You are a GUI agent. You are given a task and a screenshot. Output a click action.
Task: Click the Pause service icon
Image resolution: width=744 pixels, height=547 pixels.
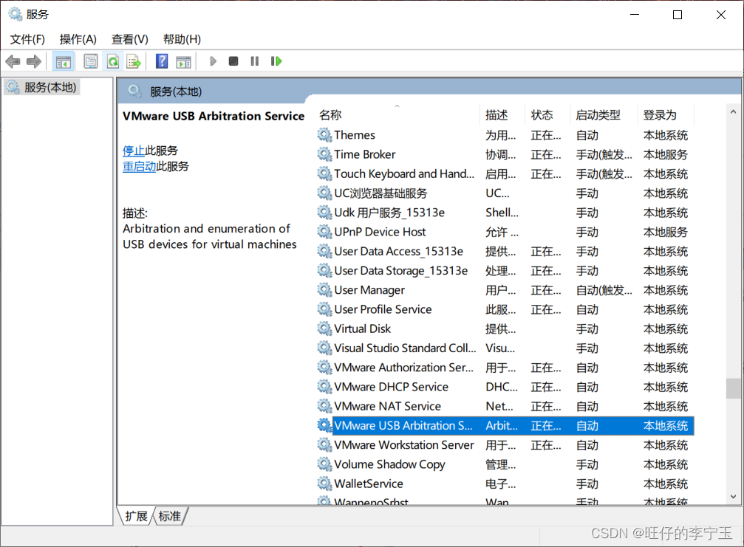coord(255,61)
